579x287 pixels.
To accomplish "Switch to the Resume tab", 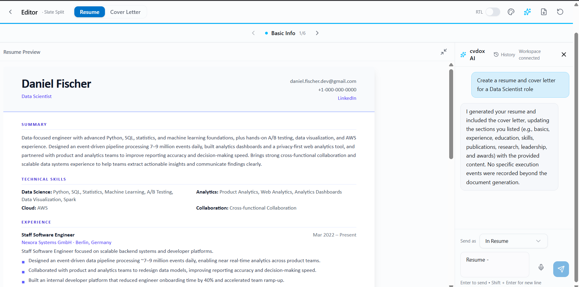I will pyautogui.click(x=89, y=12).
